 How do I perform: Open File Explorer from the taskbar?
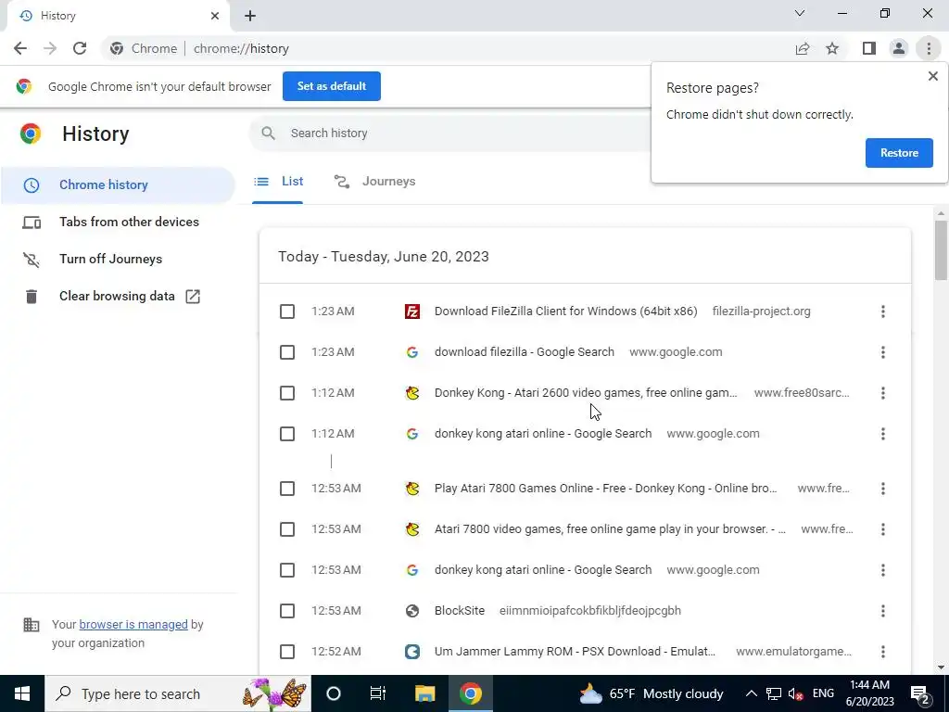[x=424, y=693]
